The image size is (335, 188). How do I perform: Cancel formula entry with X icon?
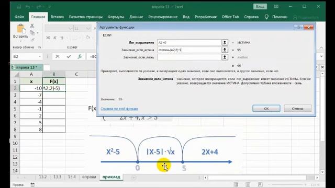tap(58, 56)
